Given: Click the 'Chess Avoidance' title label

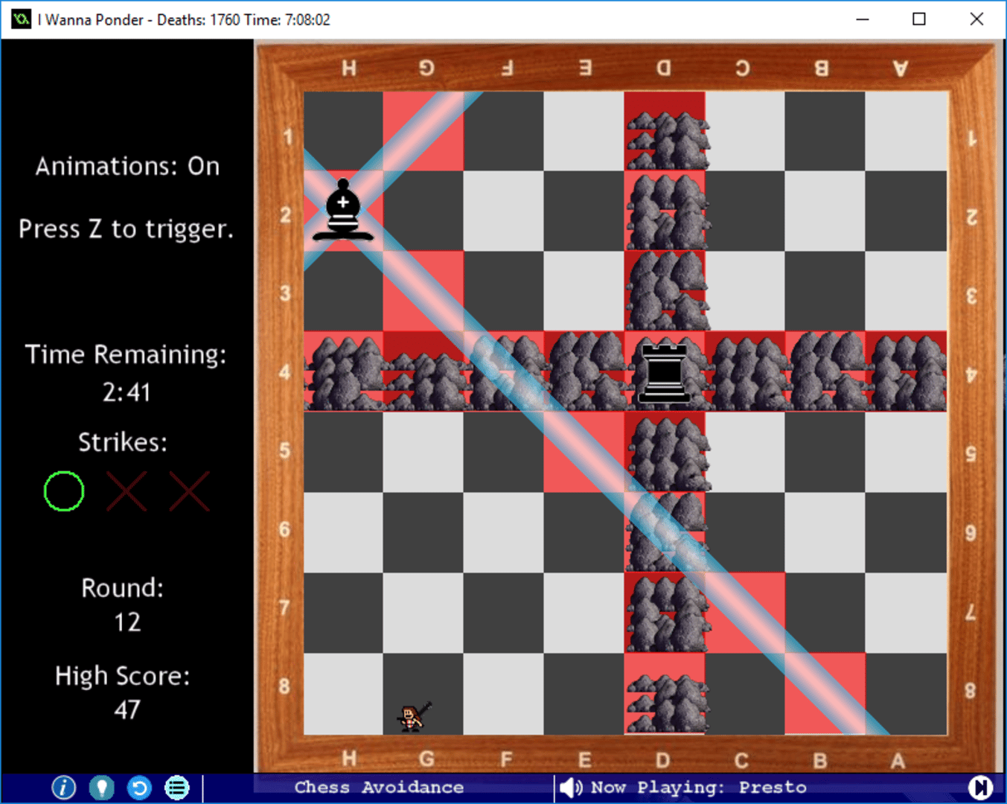Looking at the screenshot, I should click(379, 787).
